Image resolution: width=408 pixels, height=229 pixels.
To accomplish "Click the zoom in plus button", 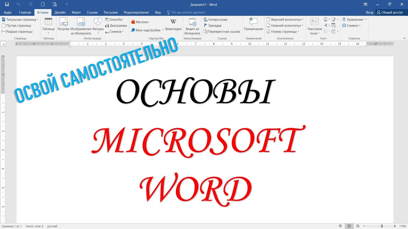I will click(395, 226).
